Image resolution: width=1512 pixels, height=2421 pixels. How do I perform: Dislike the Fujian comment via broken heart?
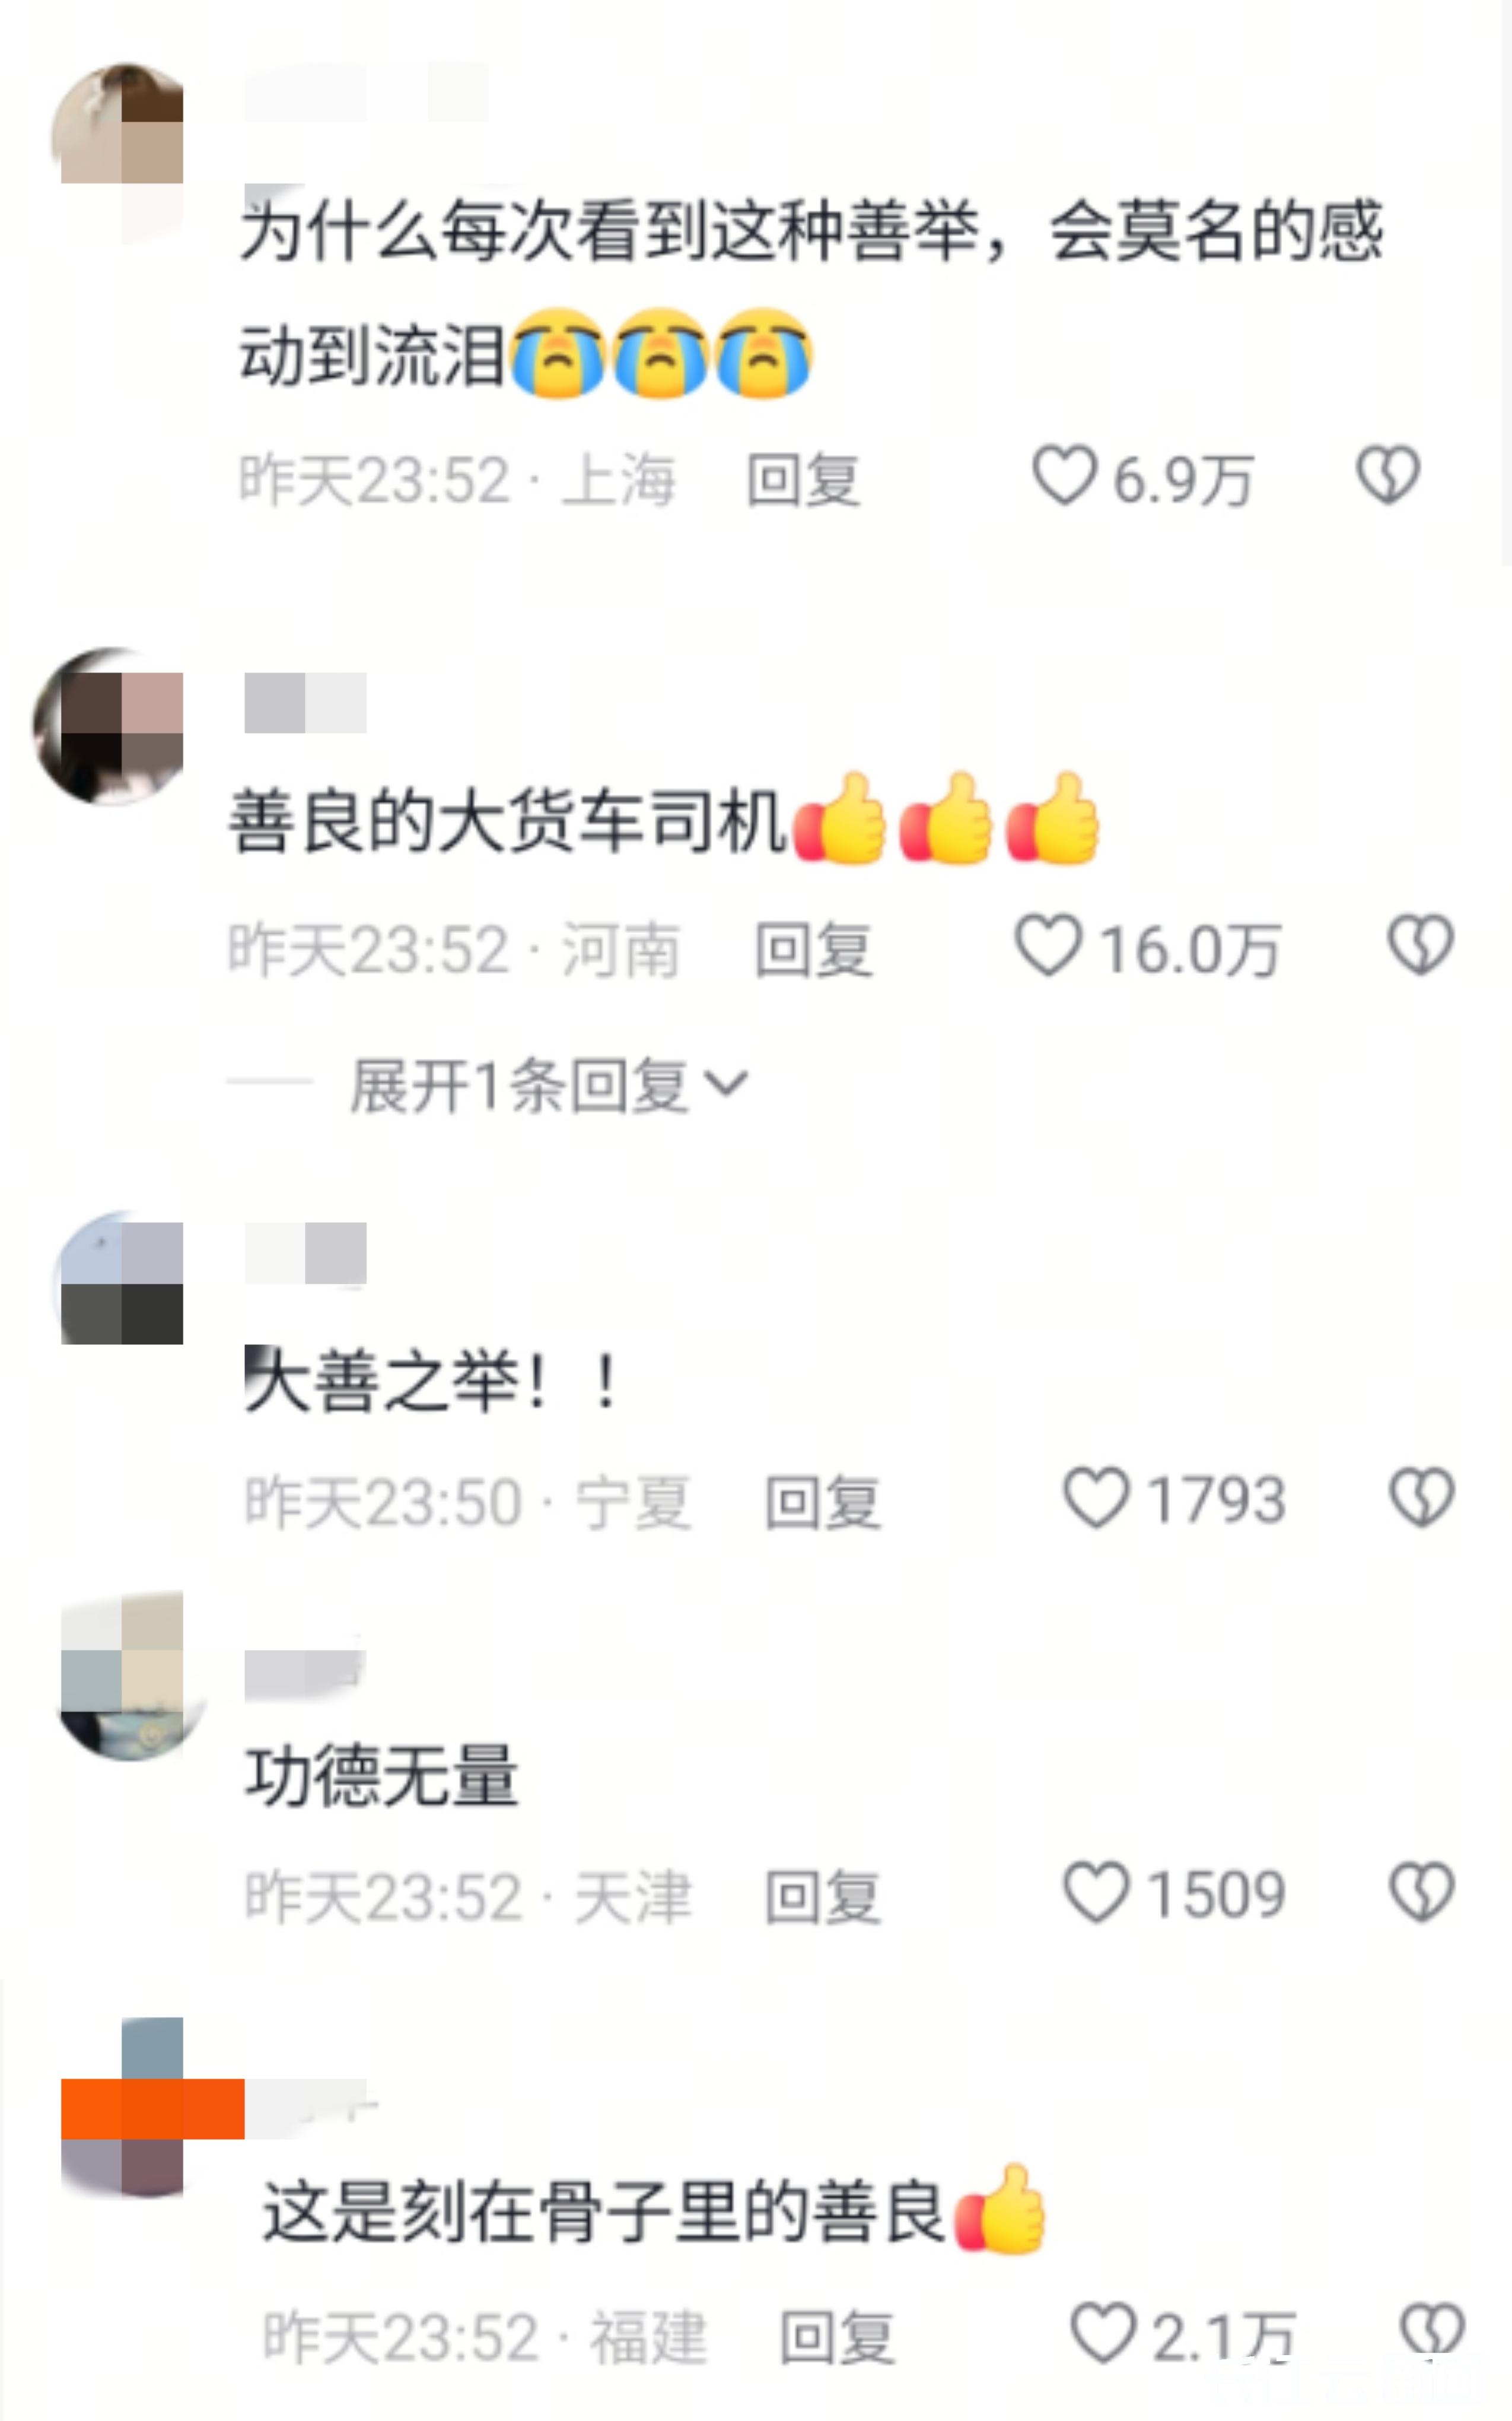1432,2330
